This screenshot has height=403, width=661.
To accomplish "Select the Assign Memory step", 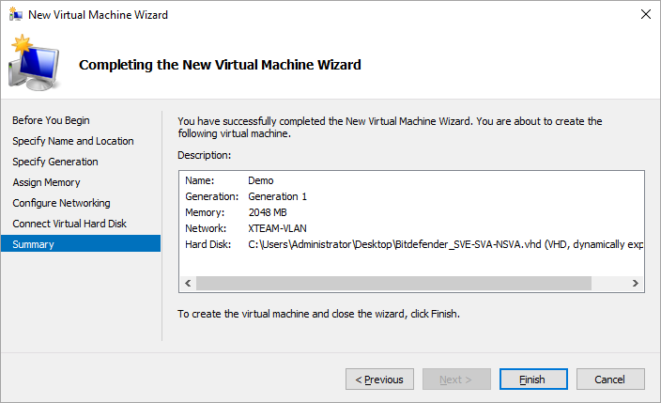I will click(x=46, y=182).
